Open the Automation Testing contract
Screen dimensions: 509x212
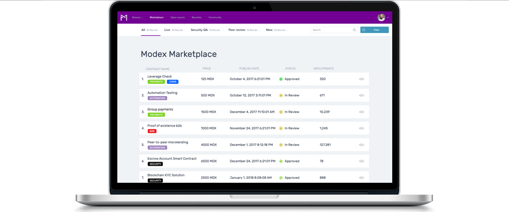pos(162,93)
